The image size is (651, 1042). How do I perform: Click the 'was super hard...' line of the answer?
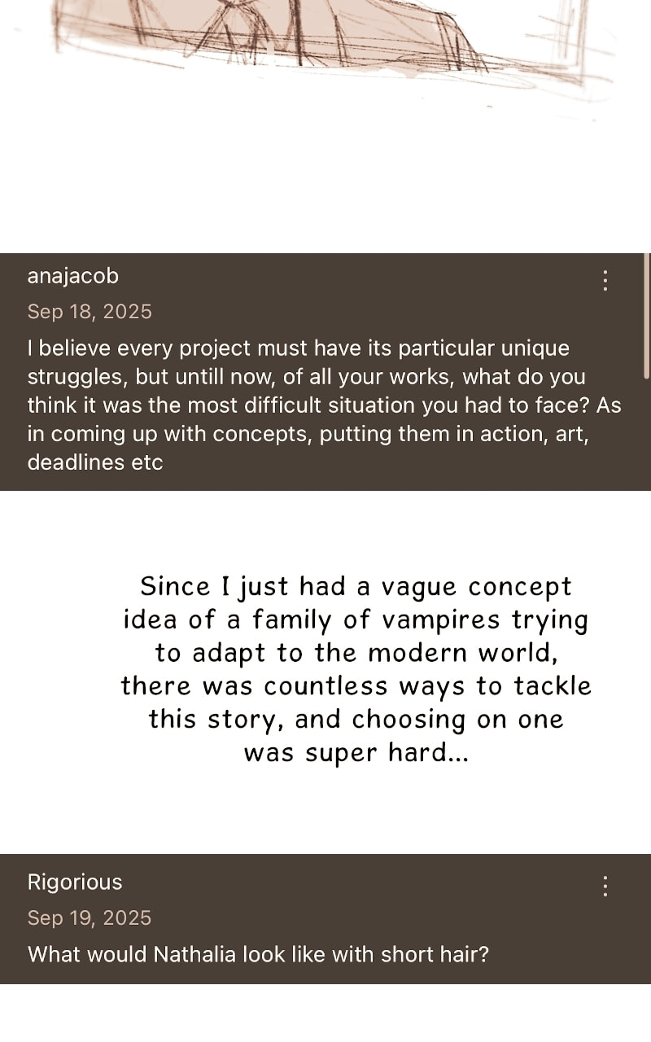[356, 752]
